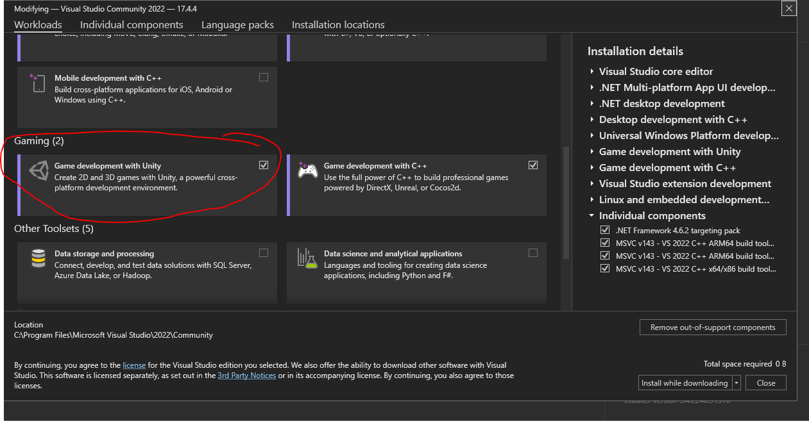Screen dimensions: 809x421
Task: Uncheck .NET Framework 4.6.2 targeting pack
Action: (x=604, y=230)
